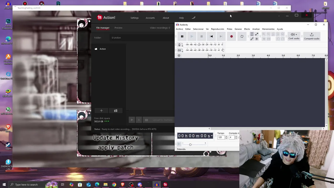Click the Redo arrow in Audacity

pyautogui.click(x=283, y=39)
